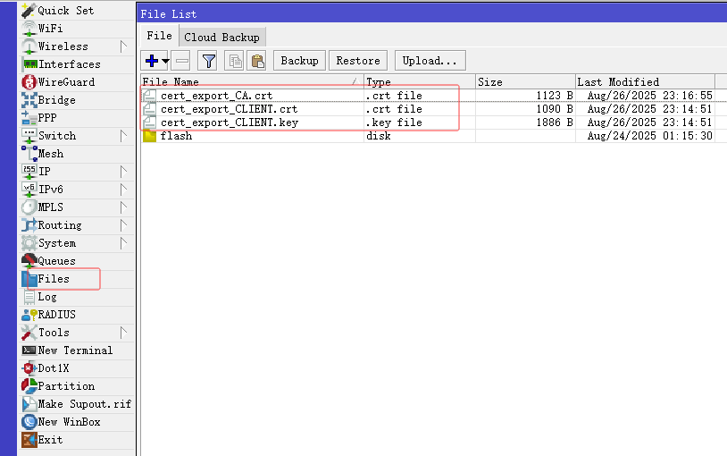Screen dimensions: 727x456
Task: Select the cert_export_CLIENT.key file row
Action: (x=230, y=122)
